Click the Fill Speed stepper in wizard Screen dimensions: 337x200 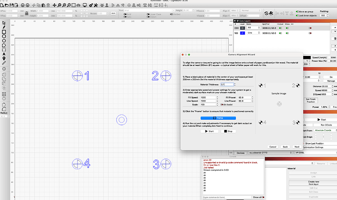(217, 97)
